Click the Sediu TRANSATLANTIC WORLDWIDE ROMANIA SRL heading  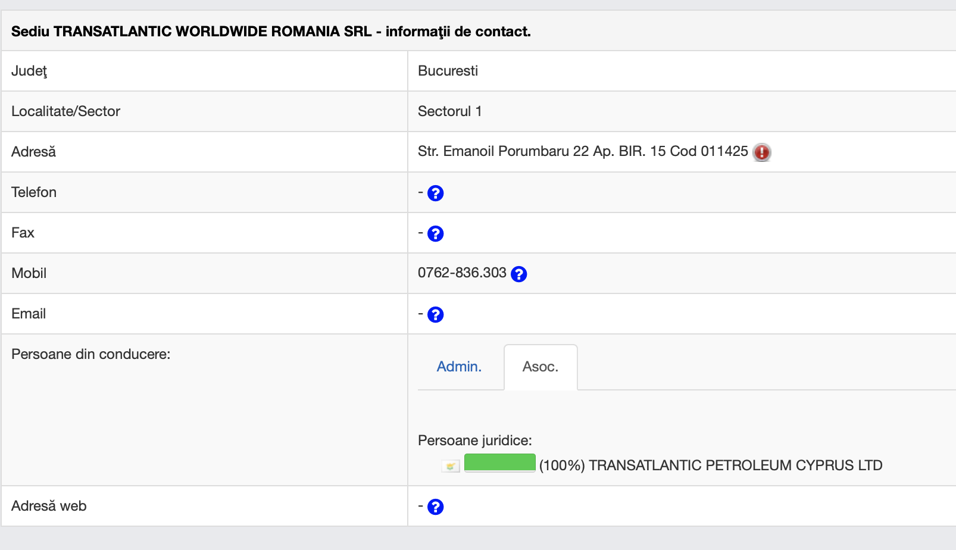click(x=271, y=32)
